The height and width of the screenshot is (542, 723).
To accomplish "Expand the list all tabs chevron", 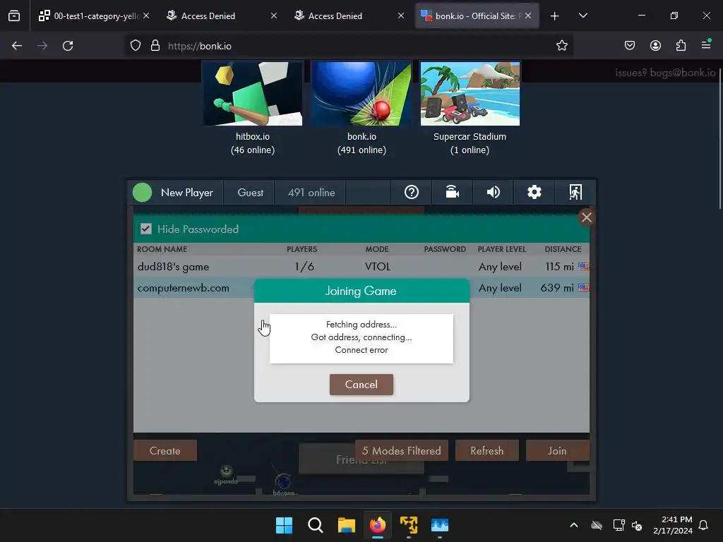I will pyautogui.click(x=582, y=16).
